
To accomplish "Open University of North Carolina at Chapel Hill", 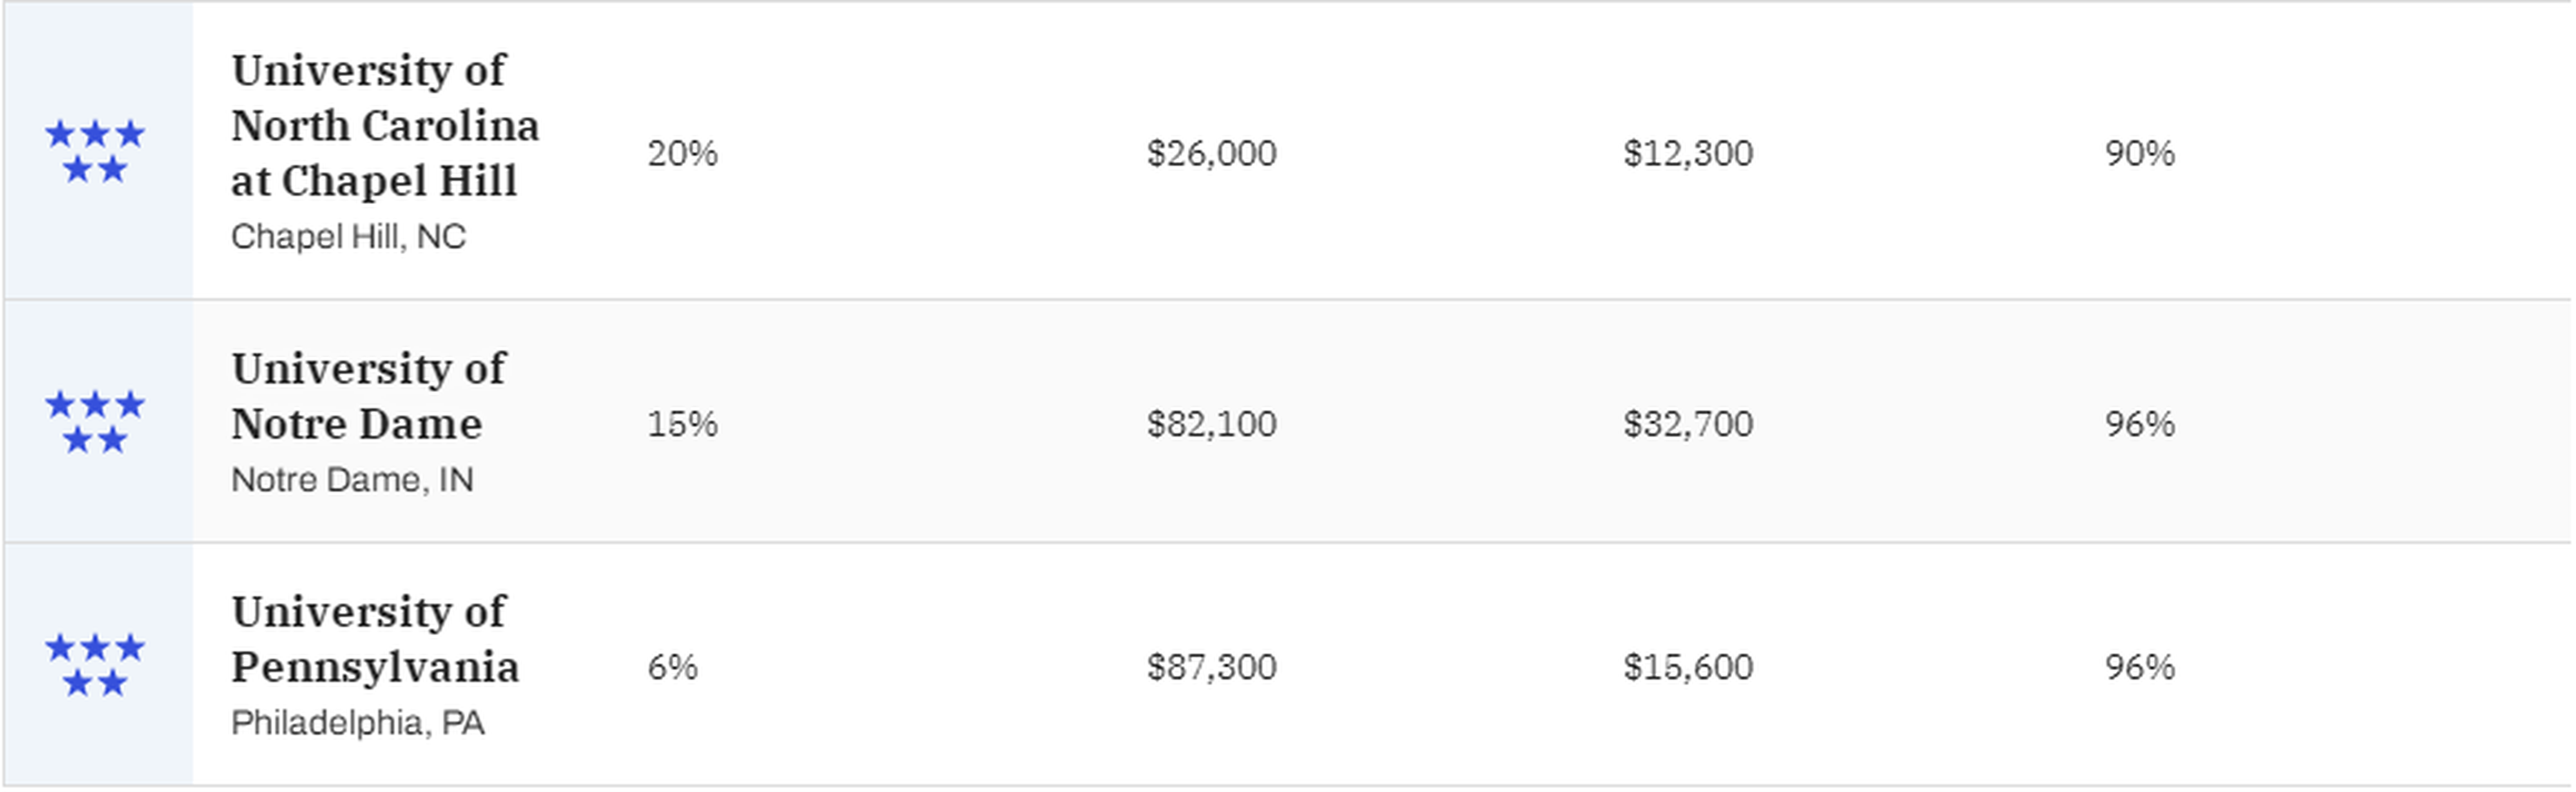I will click(385, 126).
